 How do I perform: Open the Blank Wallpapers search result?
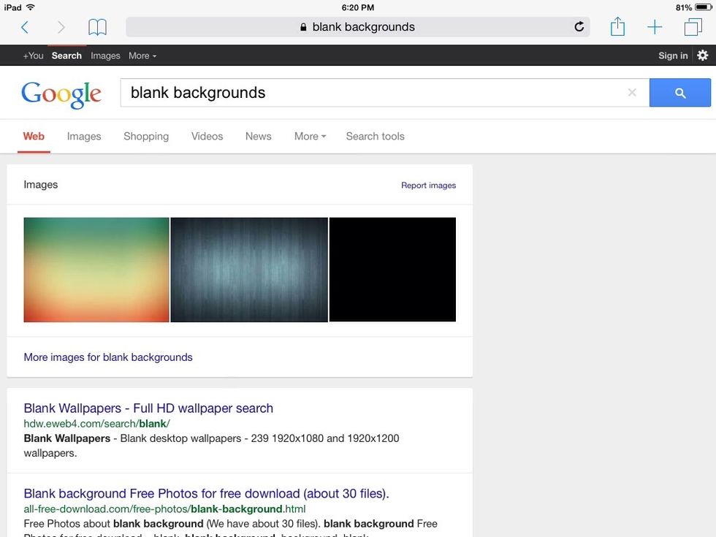tap(148, 408)
